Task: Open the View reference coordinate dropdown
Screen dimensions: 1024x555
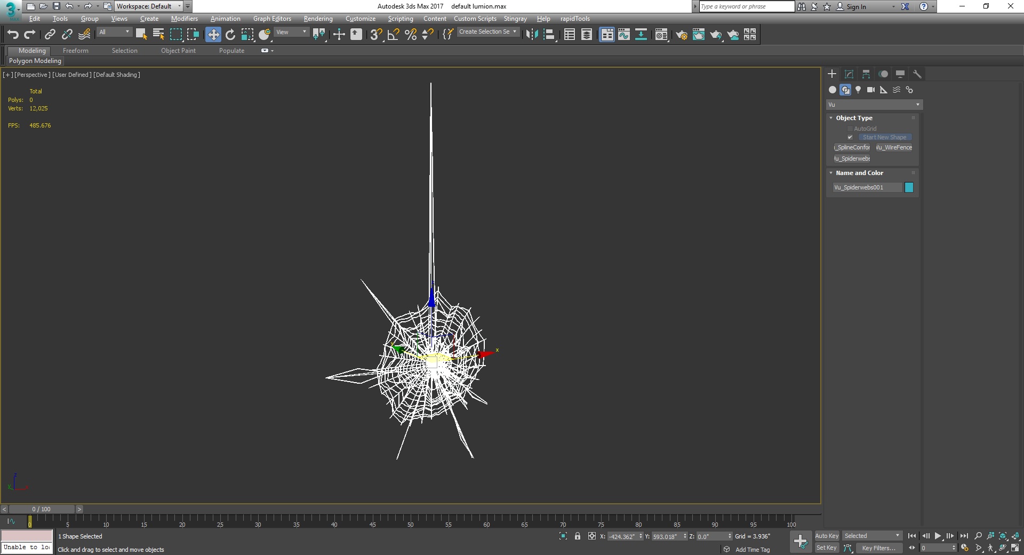Action: [291, 32]
